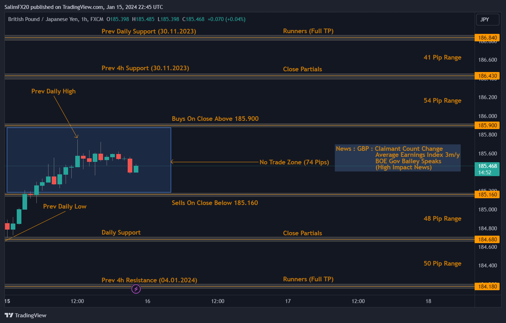Click the 186.430 price label

click(487, 76)
